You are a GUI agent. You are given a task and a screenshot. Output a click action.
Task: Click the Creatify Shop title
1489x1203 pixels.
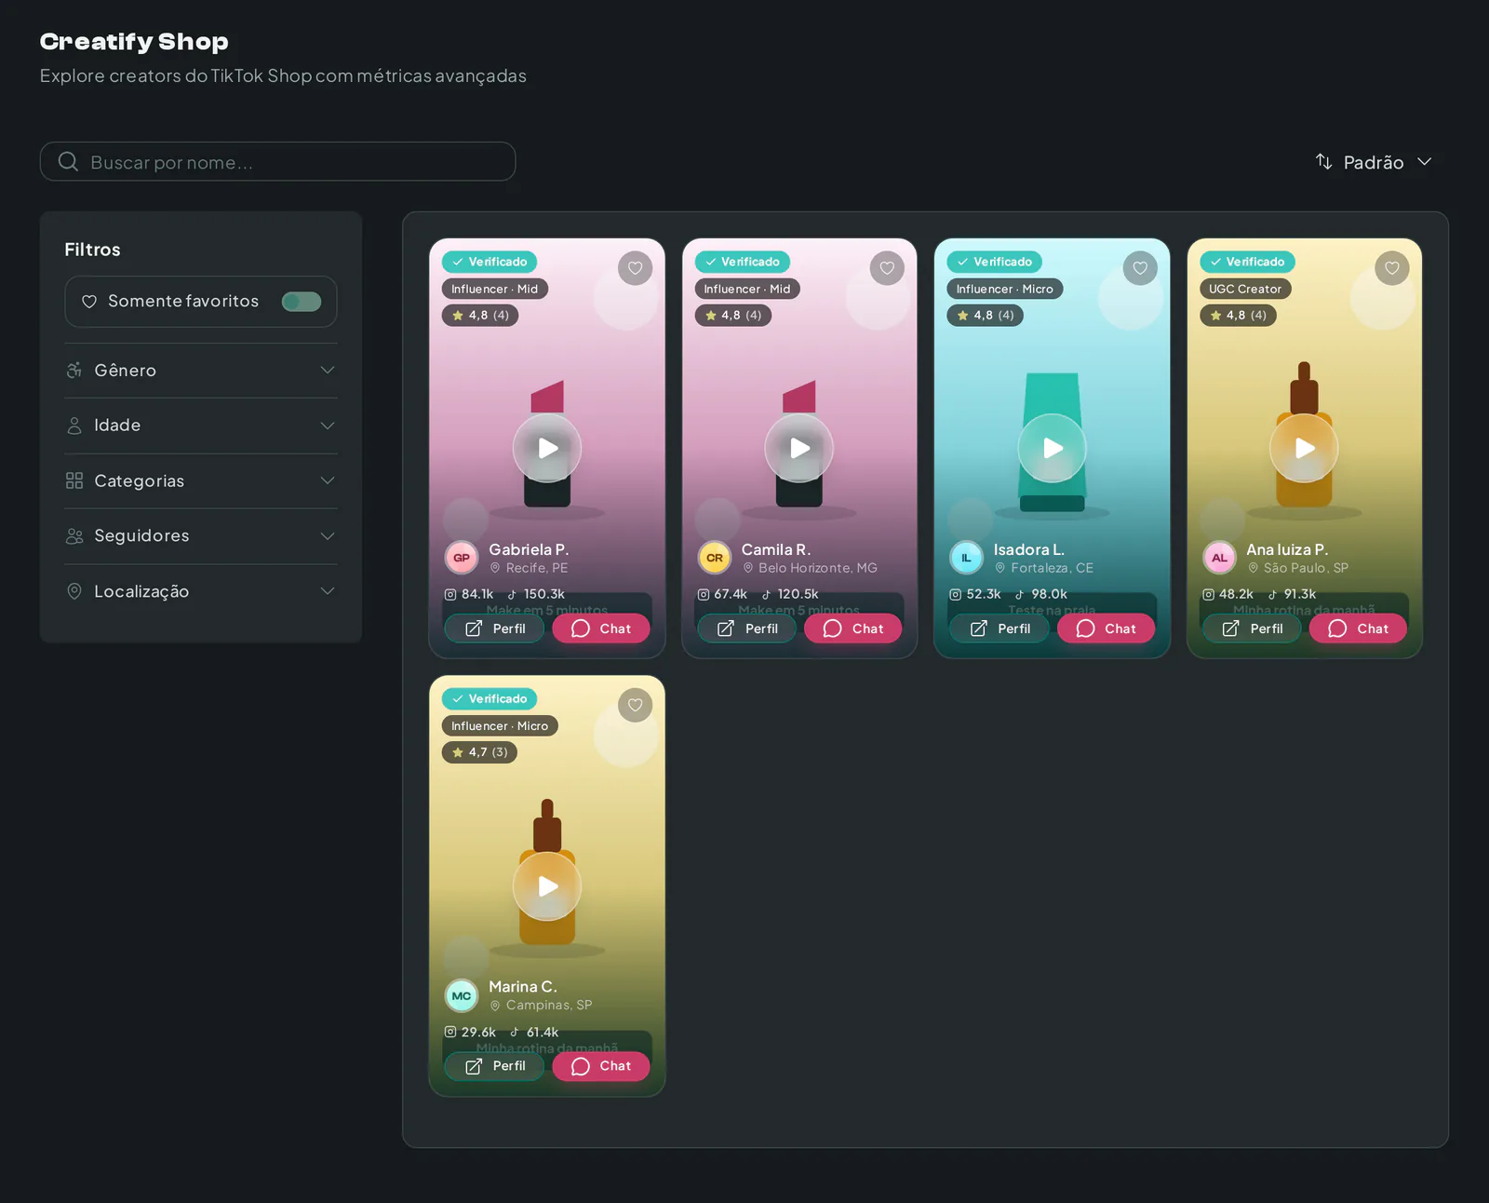(134, 42)
